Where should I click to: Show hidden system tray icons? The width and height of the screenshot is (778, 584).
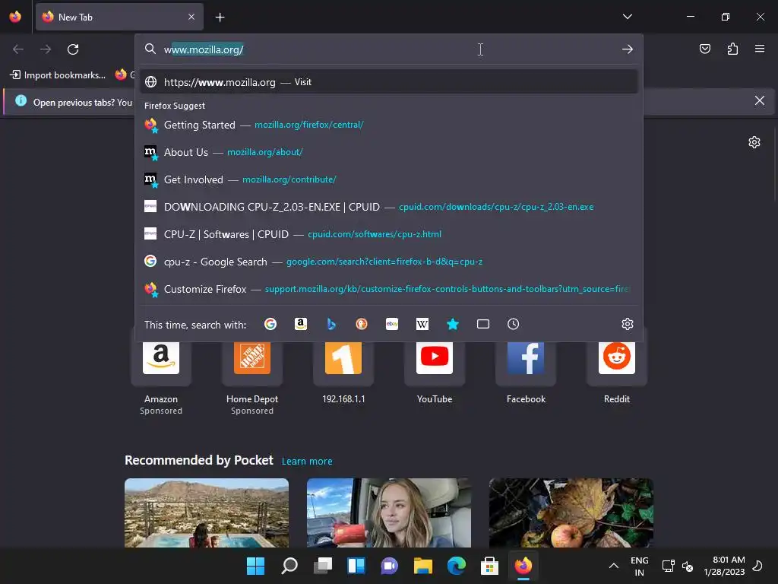coord(614,566)
